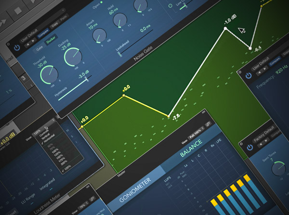Open the View 75% dropdown
Screen dimensions: 289x215
83,206
